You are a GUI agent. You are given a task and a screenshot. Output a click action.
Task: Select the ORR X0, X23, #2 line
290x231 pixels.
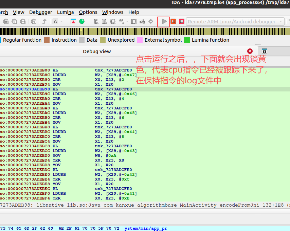pos(145,80)
